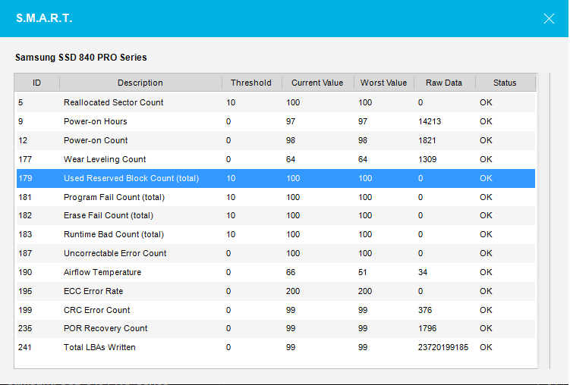Select the Erase Fail Count (total) row
This screenshot has width=570, height=385.
point(276,215)
